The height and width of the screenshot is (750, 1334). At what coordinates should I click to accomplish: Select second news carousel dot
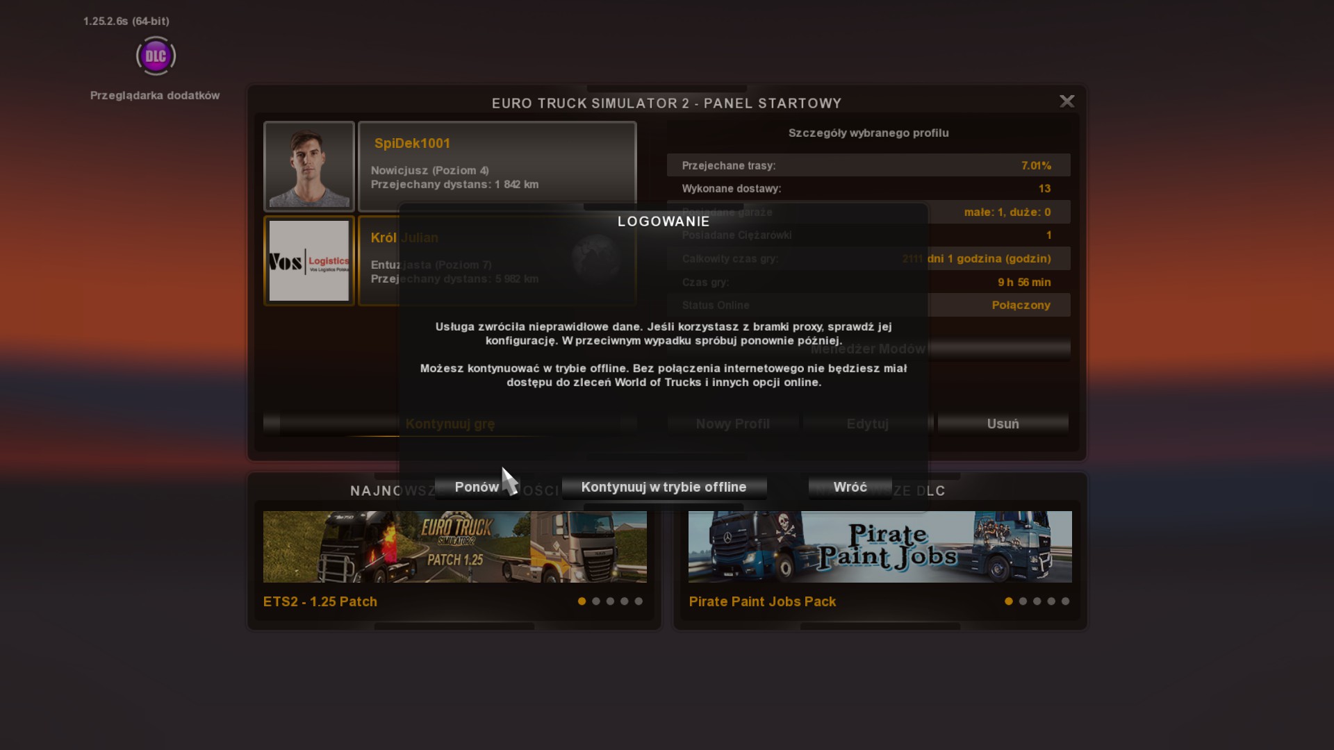[x=596, y=601]
